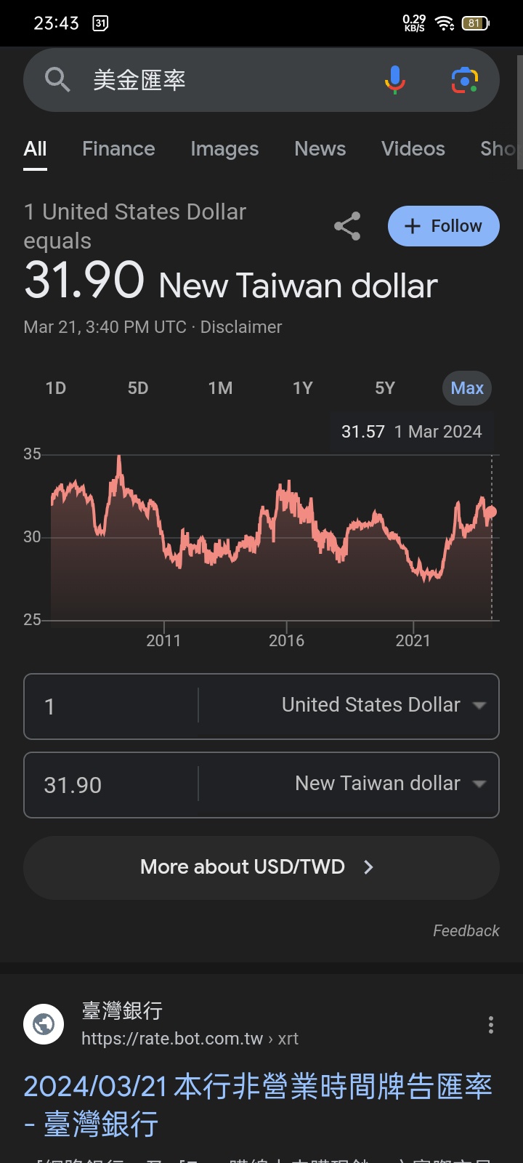Open three-dot menu for 臺灣銀行 result

(x=491, y=1025)
